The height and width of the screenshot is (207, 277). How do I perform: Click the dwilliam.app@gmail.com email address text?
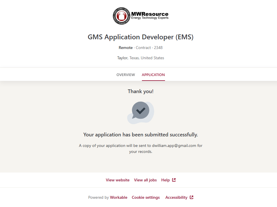174,145
